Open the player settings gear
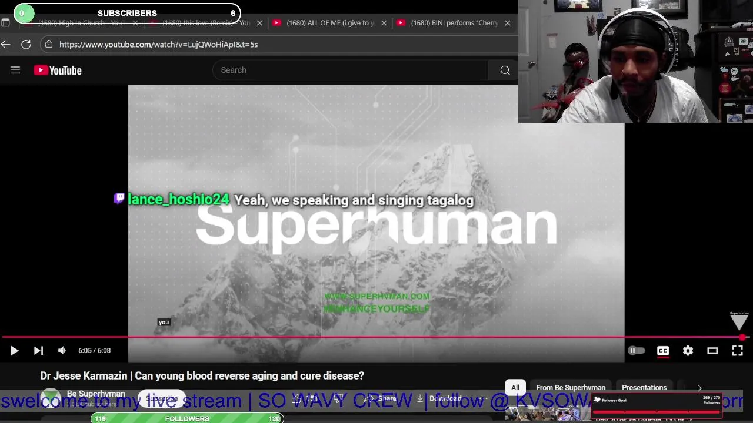Viewport: 753px width, 423px height. point(688,351)
